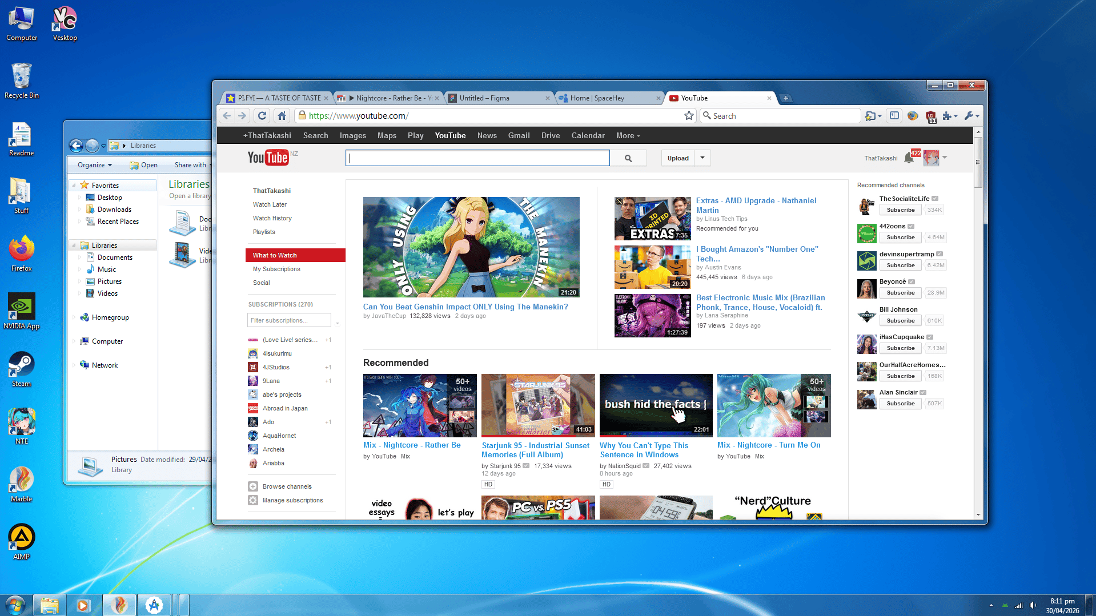This screenshot has height=616, width=1096.
Task: Open the Browse channels plus icon
Action: tap(253, 486)
